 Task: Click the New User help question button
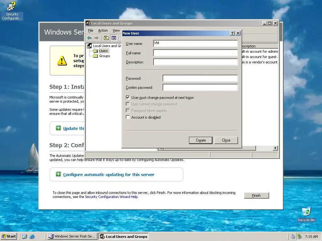(x=232, y=33)
